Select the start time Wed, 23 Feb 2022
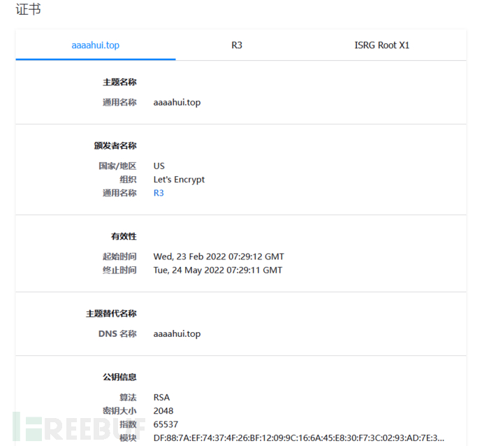Viewport: 482px width, 446px height. [x=219, y=257]
